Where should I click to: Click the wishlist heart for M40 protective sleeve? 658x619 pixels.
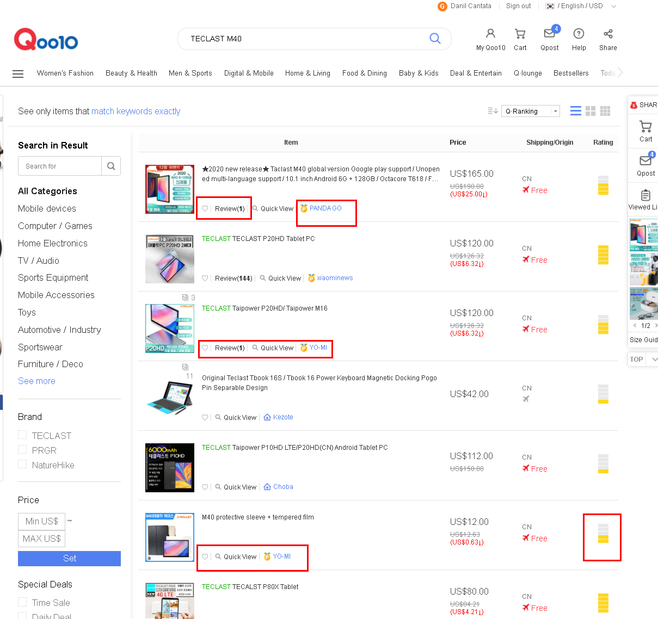tap(205, 557)
